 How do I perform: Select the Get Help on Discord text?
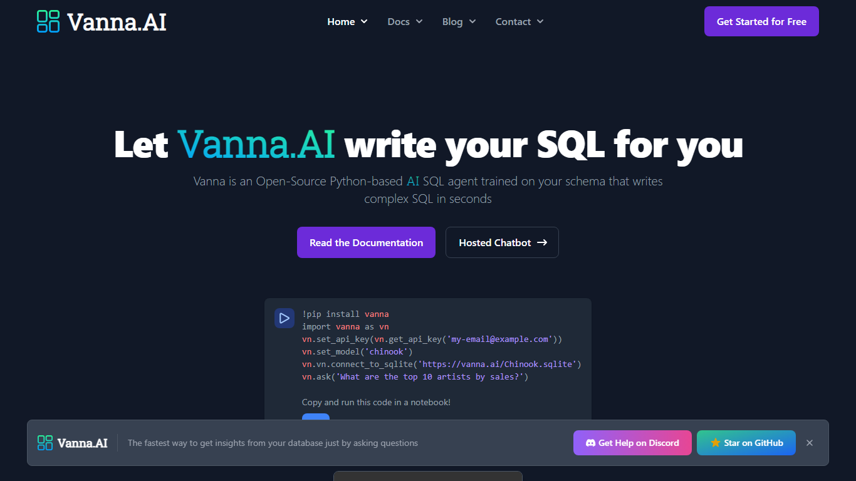[639, 443]
